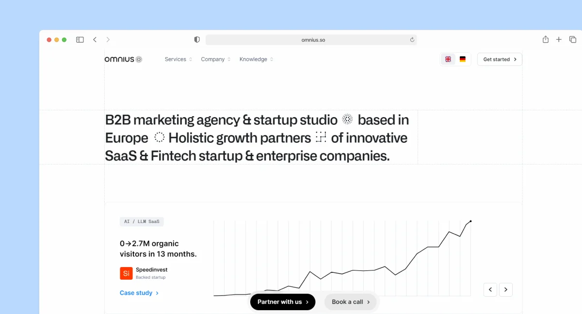Click the Book a call button
This screenshot has width=582, height=314.
click(350, 302)
